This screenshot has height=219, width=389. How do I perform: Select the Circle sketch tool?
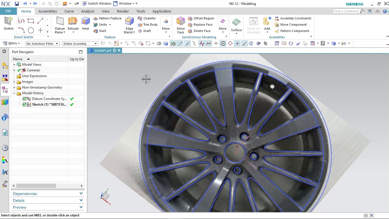pyautogui.click(x=31, y=30)
